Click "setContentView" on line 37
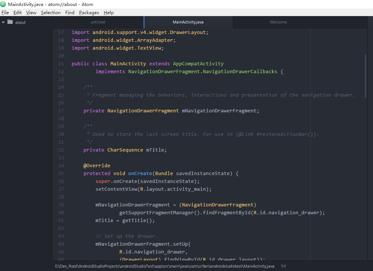373x271 pixels. pyautogui.click(x=116, y=189)
